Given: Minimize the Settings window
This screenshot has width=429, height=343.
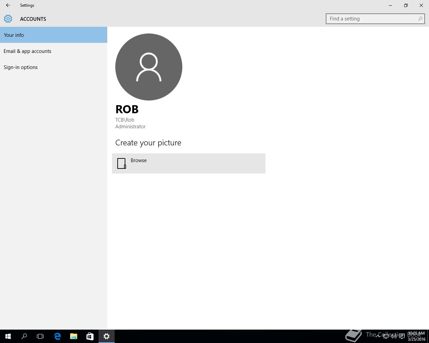Looking at the screenshot, I should (x=390, y=5).
